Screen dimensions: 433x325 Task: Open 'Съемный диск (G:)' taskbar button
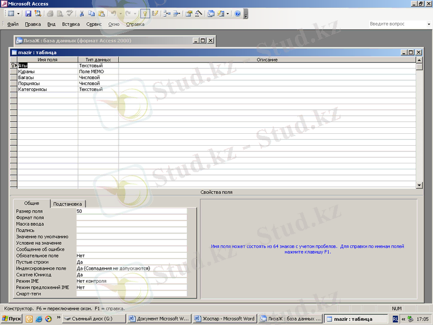coord(94,319)
